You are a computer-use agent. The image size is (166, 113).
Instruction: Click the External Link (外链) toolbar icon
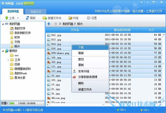point(70,18)
